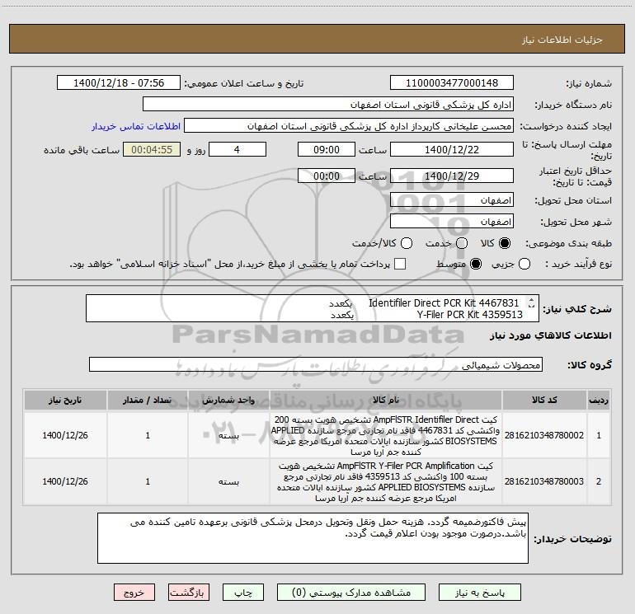The width and height of the screenshot is (635, 614).
Task: Click the استان محل تحویل field اصفهان
Action: tap(452, 200)
